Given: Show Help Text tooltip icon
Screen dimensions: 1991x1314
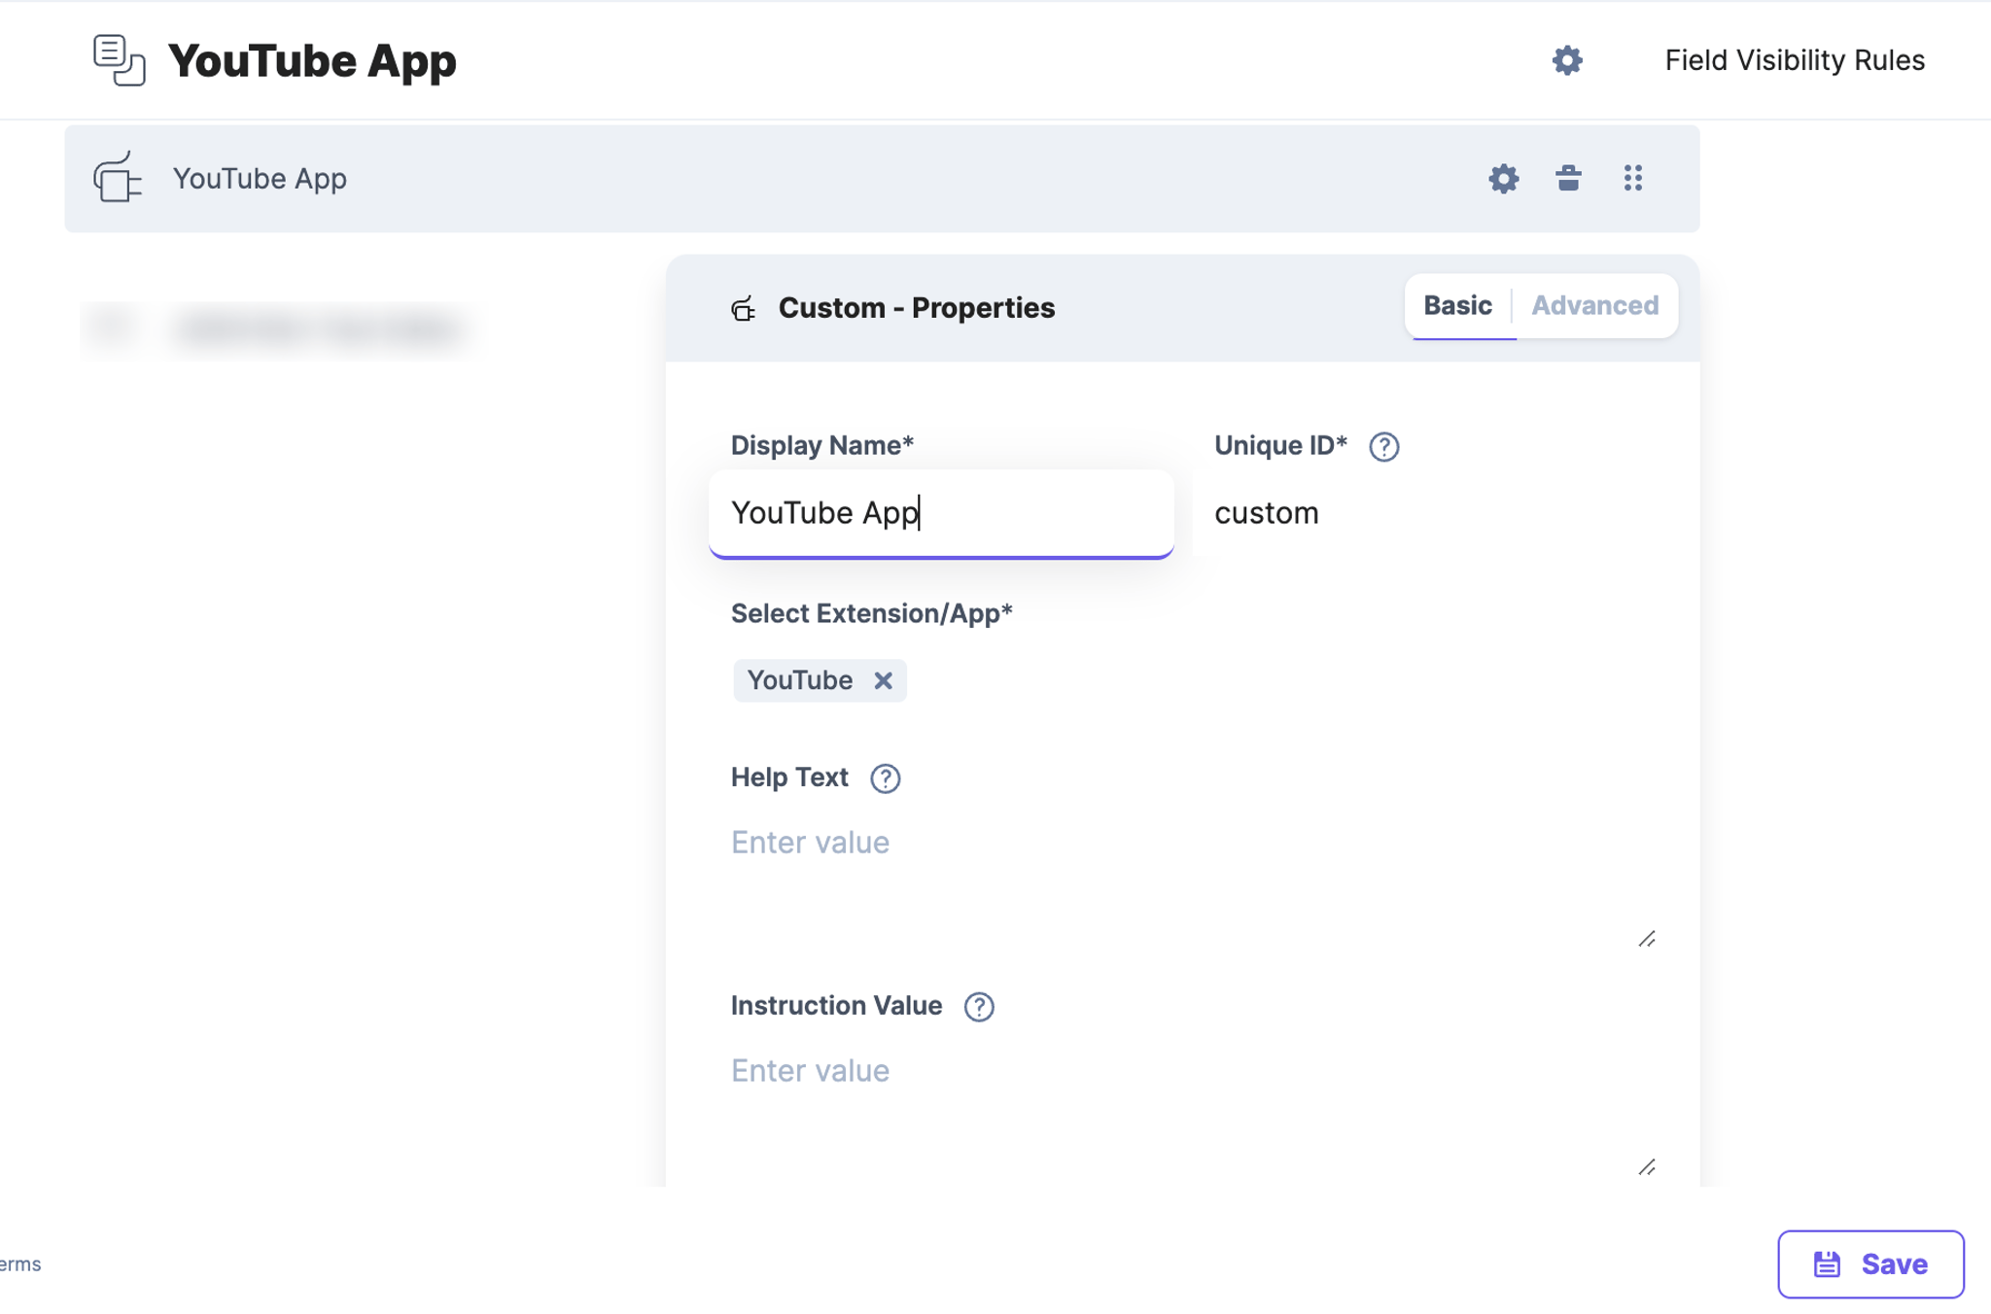Looking at the screenshot, I should (885, 778).
